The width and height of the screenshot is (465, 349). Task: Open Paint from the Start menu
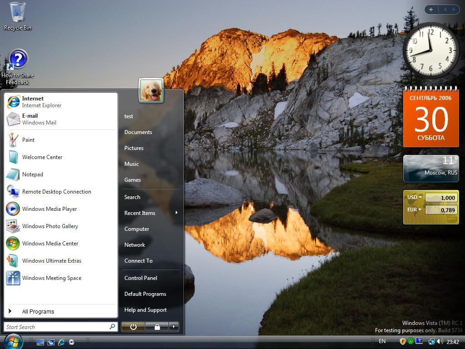[x=28, y=140]
